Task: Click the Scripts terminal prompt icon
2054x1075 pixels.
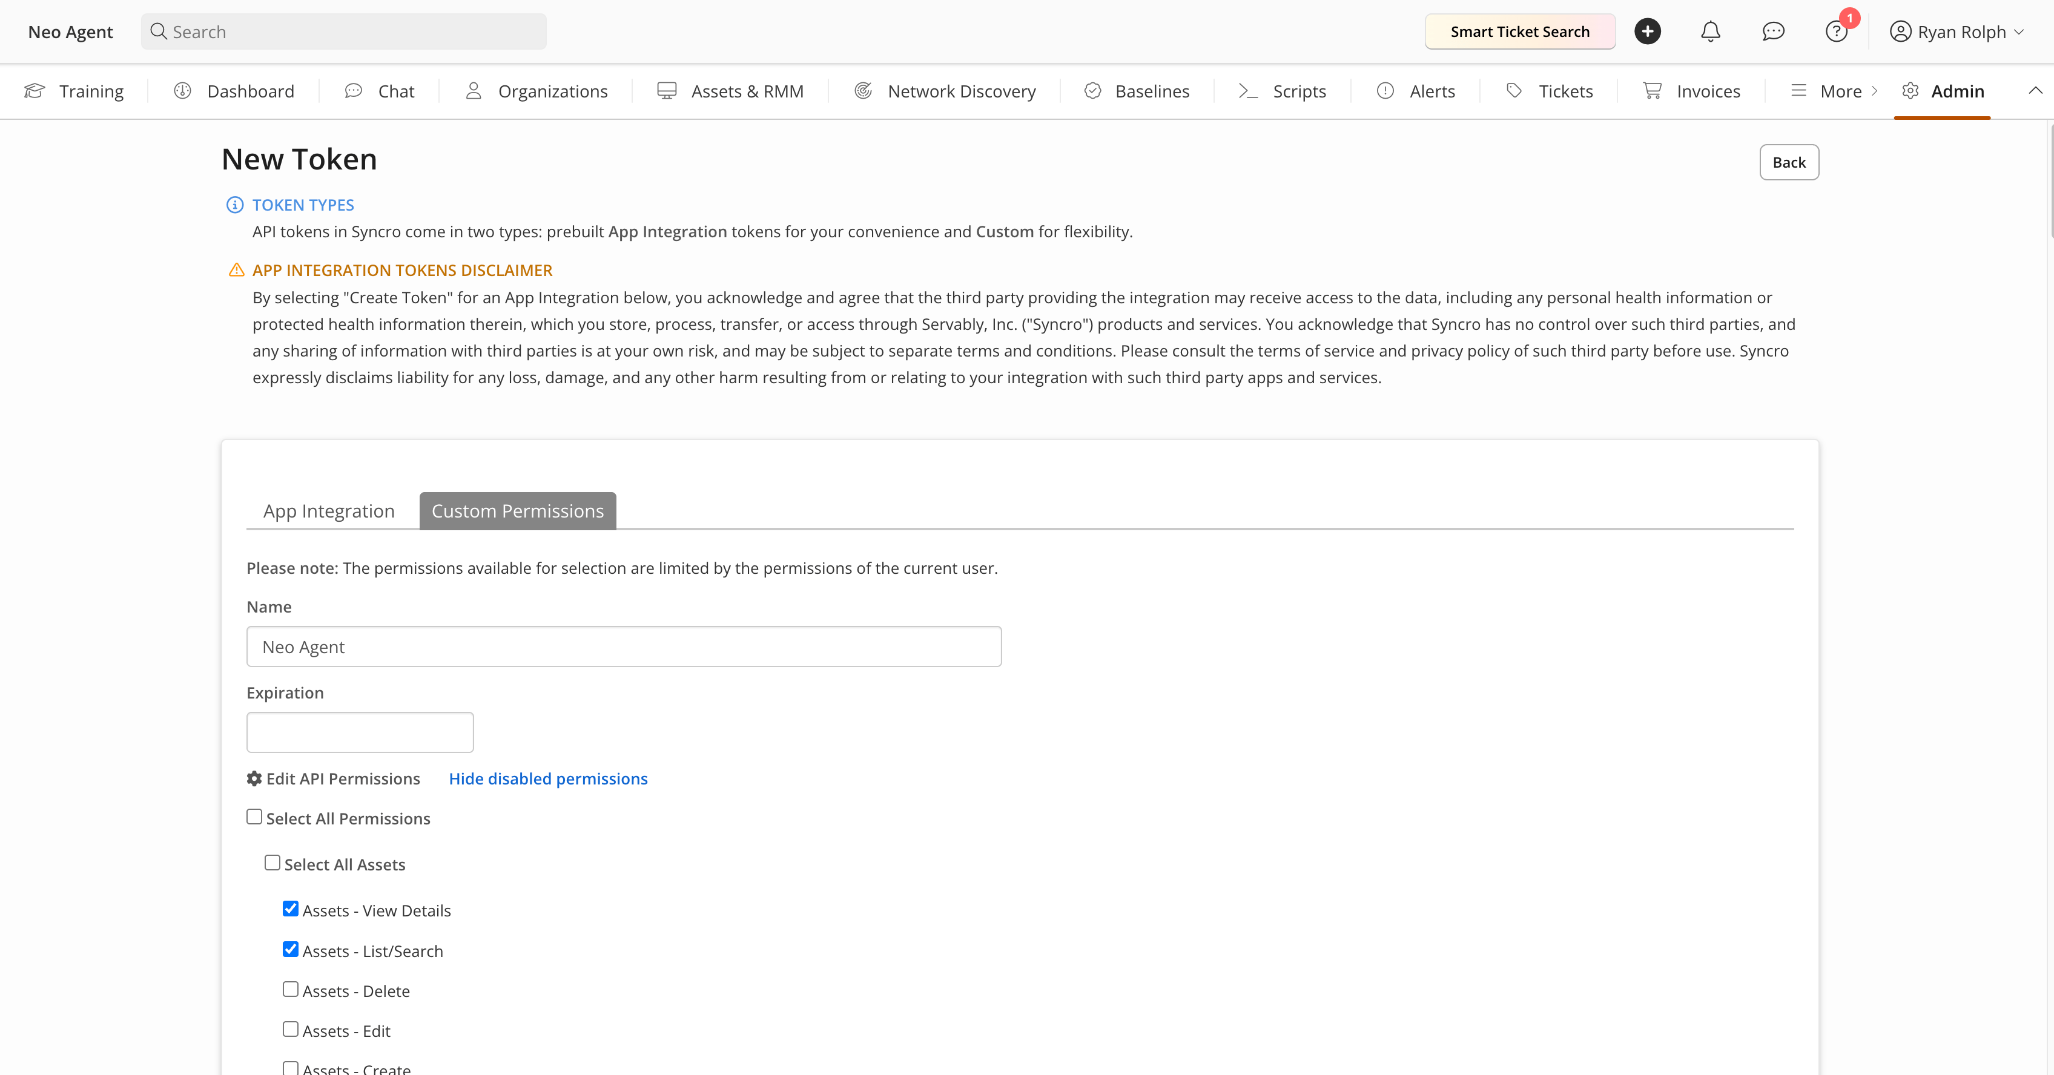Action: click(1248, 91)
